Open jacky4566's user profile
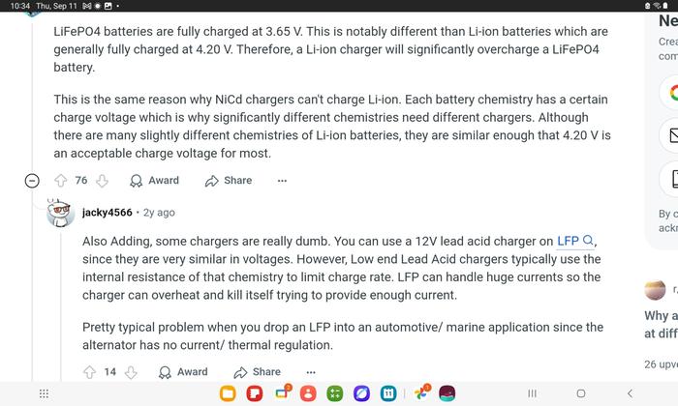The height and width of the screenshot is (406, 678). (x=107, y=212)
